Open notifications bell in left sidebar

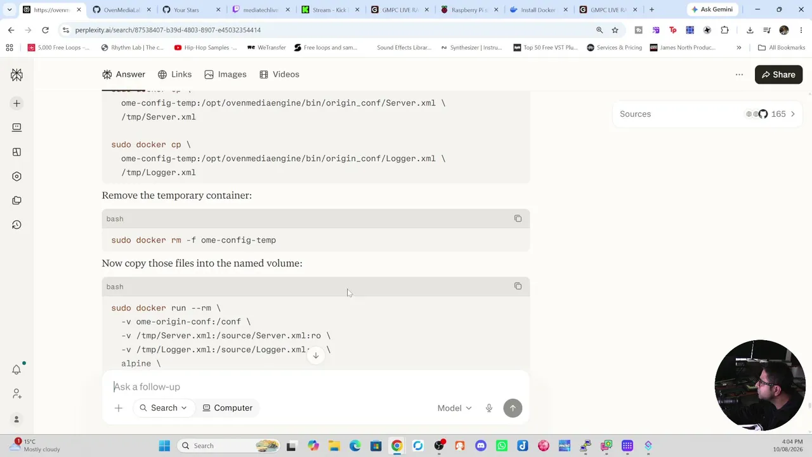pyautogui.click(x=16, y=369)
